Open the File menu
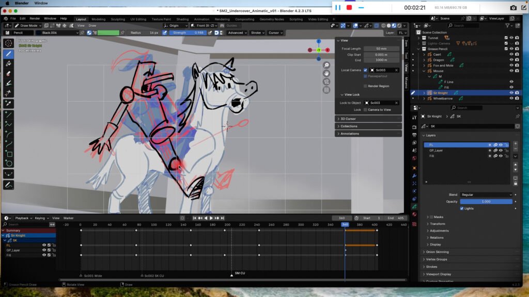The height and width of the screenshot is (297, 529). point(13,19)
